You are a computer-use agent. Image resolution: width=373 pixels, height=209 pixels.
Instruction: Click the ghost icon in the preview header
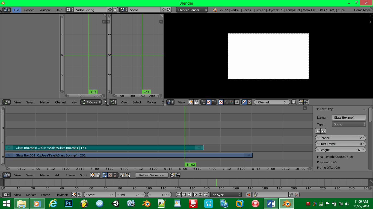pos(294,102)
